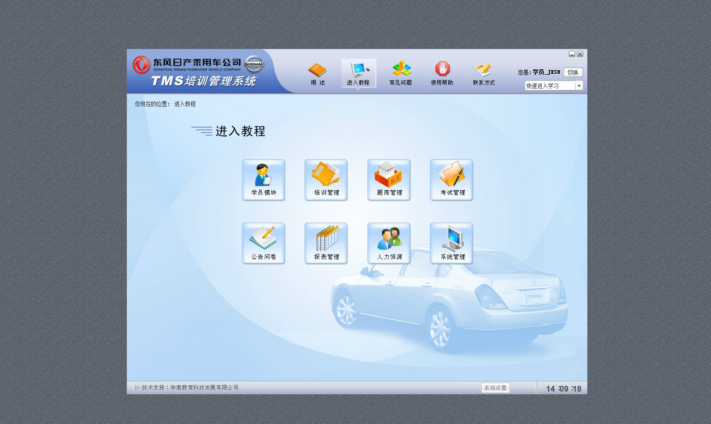Click the Dongfeng Nissan company logo
Screen dimensions: 711x424
(141, 65)
